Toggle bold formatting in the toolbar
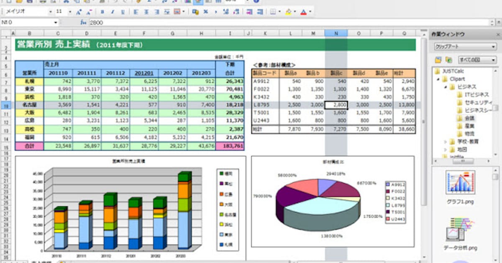The height and width of the screenshot is (263, 502). coord(102,12)
